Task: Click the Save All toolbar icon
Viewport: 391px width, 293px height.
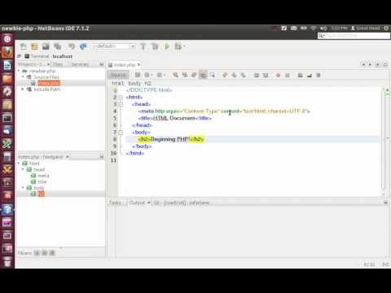Action: 57,46
